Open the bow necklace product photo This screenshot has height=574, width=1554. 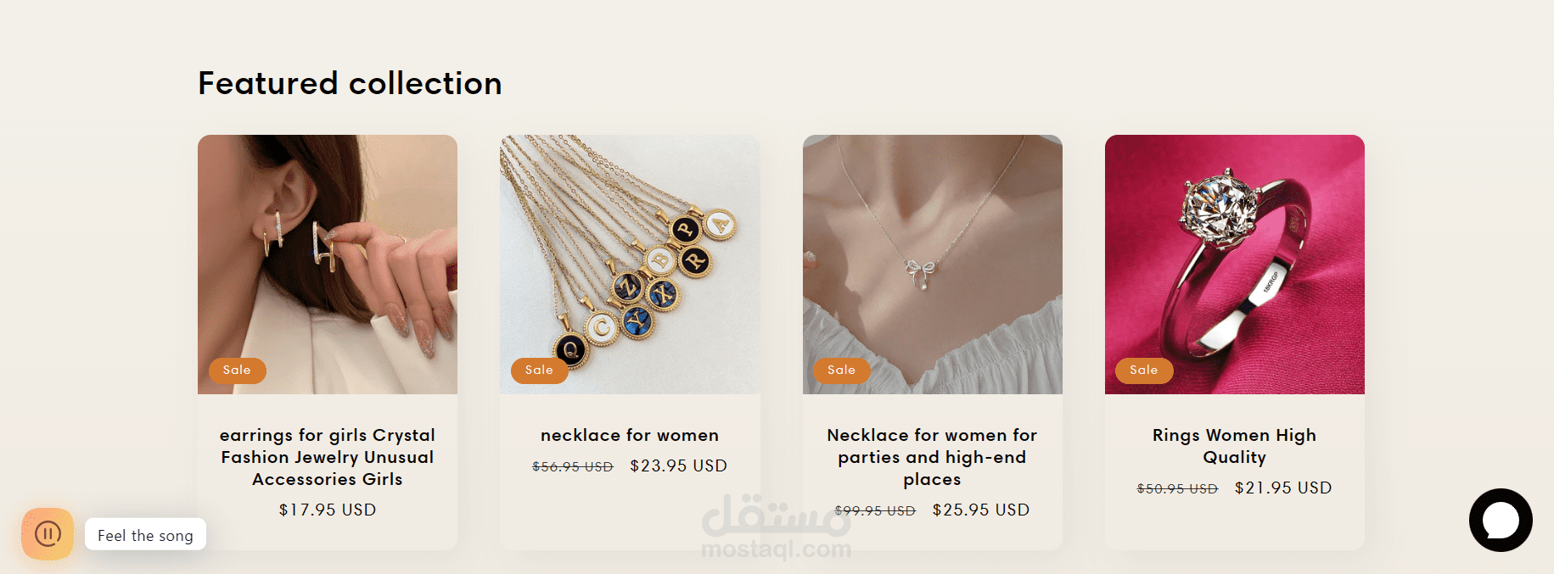[x=933, y=265]
